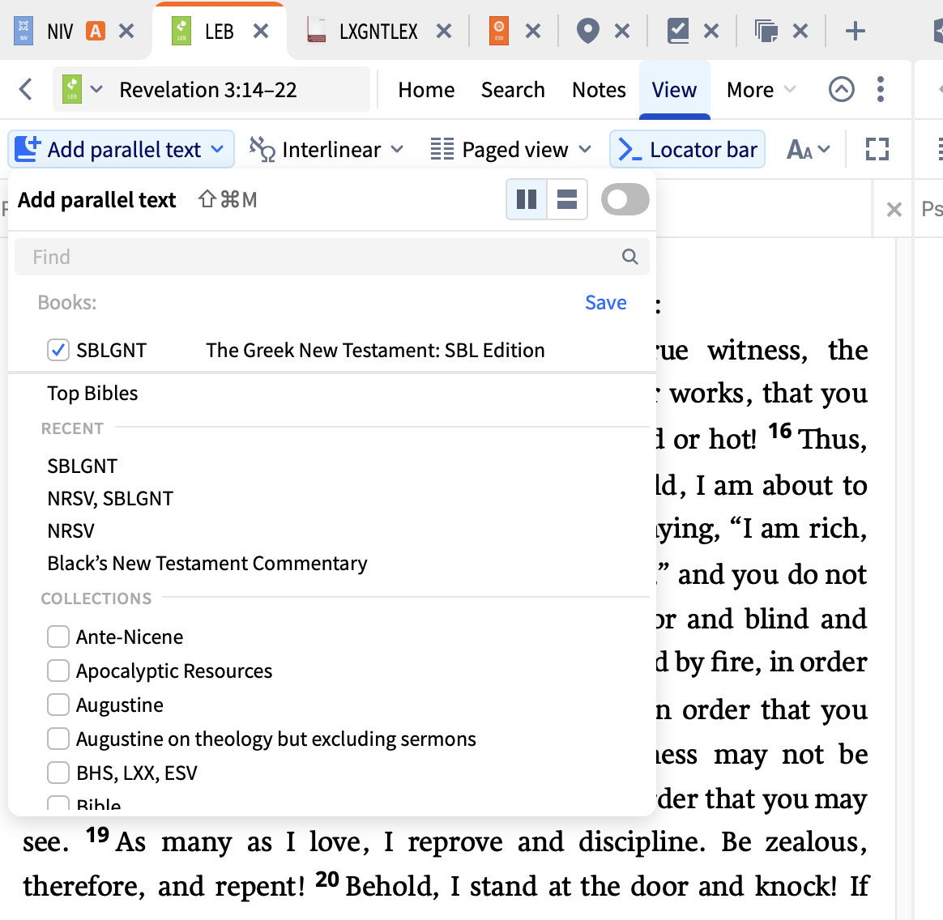Close the LEB tab
This screenshot has height=920, width=943.
(260, 31)
